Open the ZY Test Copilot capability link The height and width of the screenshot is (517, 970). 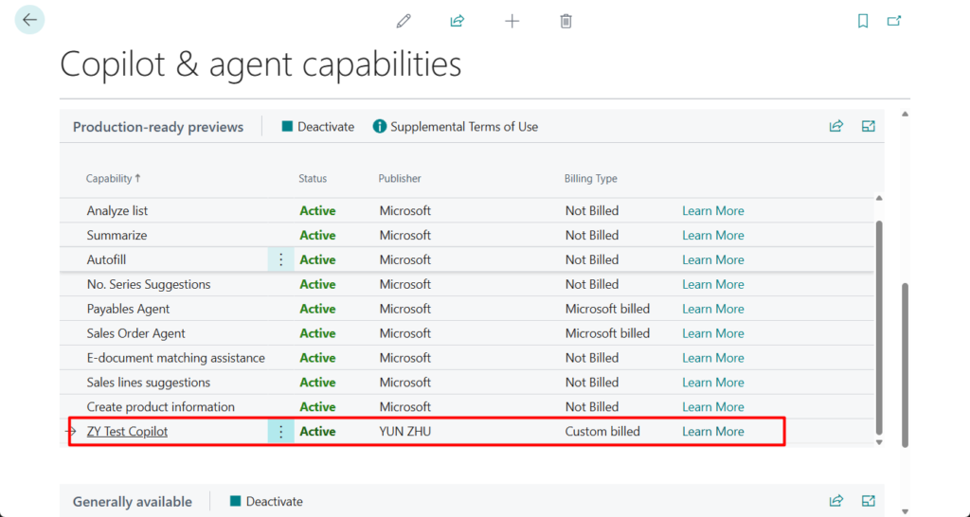127,432
